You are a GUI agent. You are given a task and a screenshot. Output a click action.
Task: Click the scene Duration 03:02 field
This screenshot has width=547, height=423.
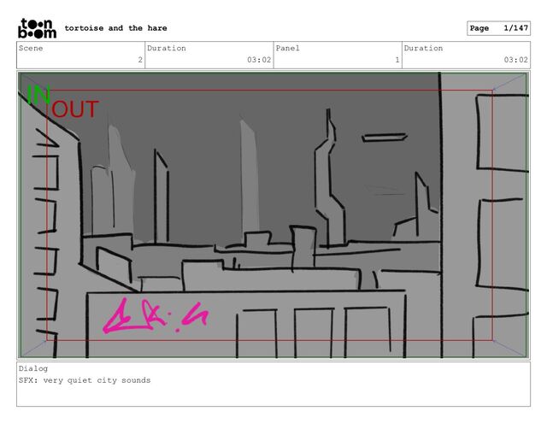click(209, 55)
